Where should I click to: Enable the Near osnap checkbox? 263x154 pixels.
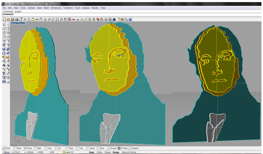(x=15, y=148)
